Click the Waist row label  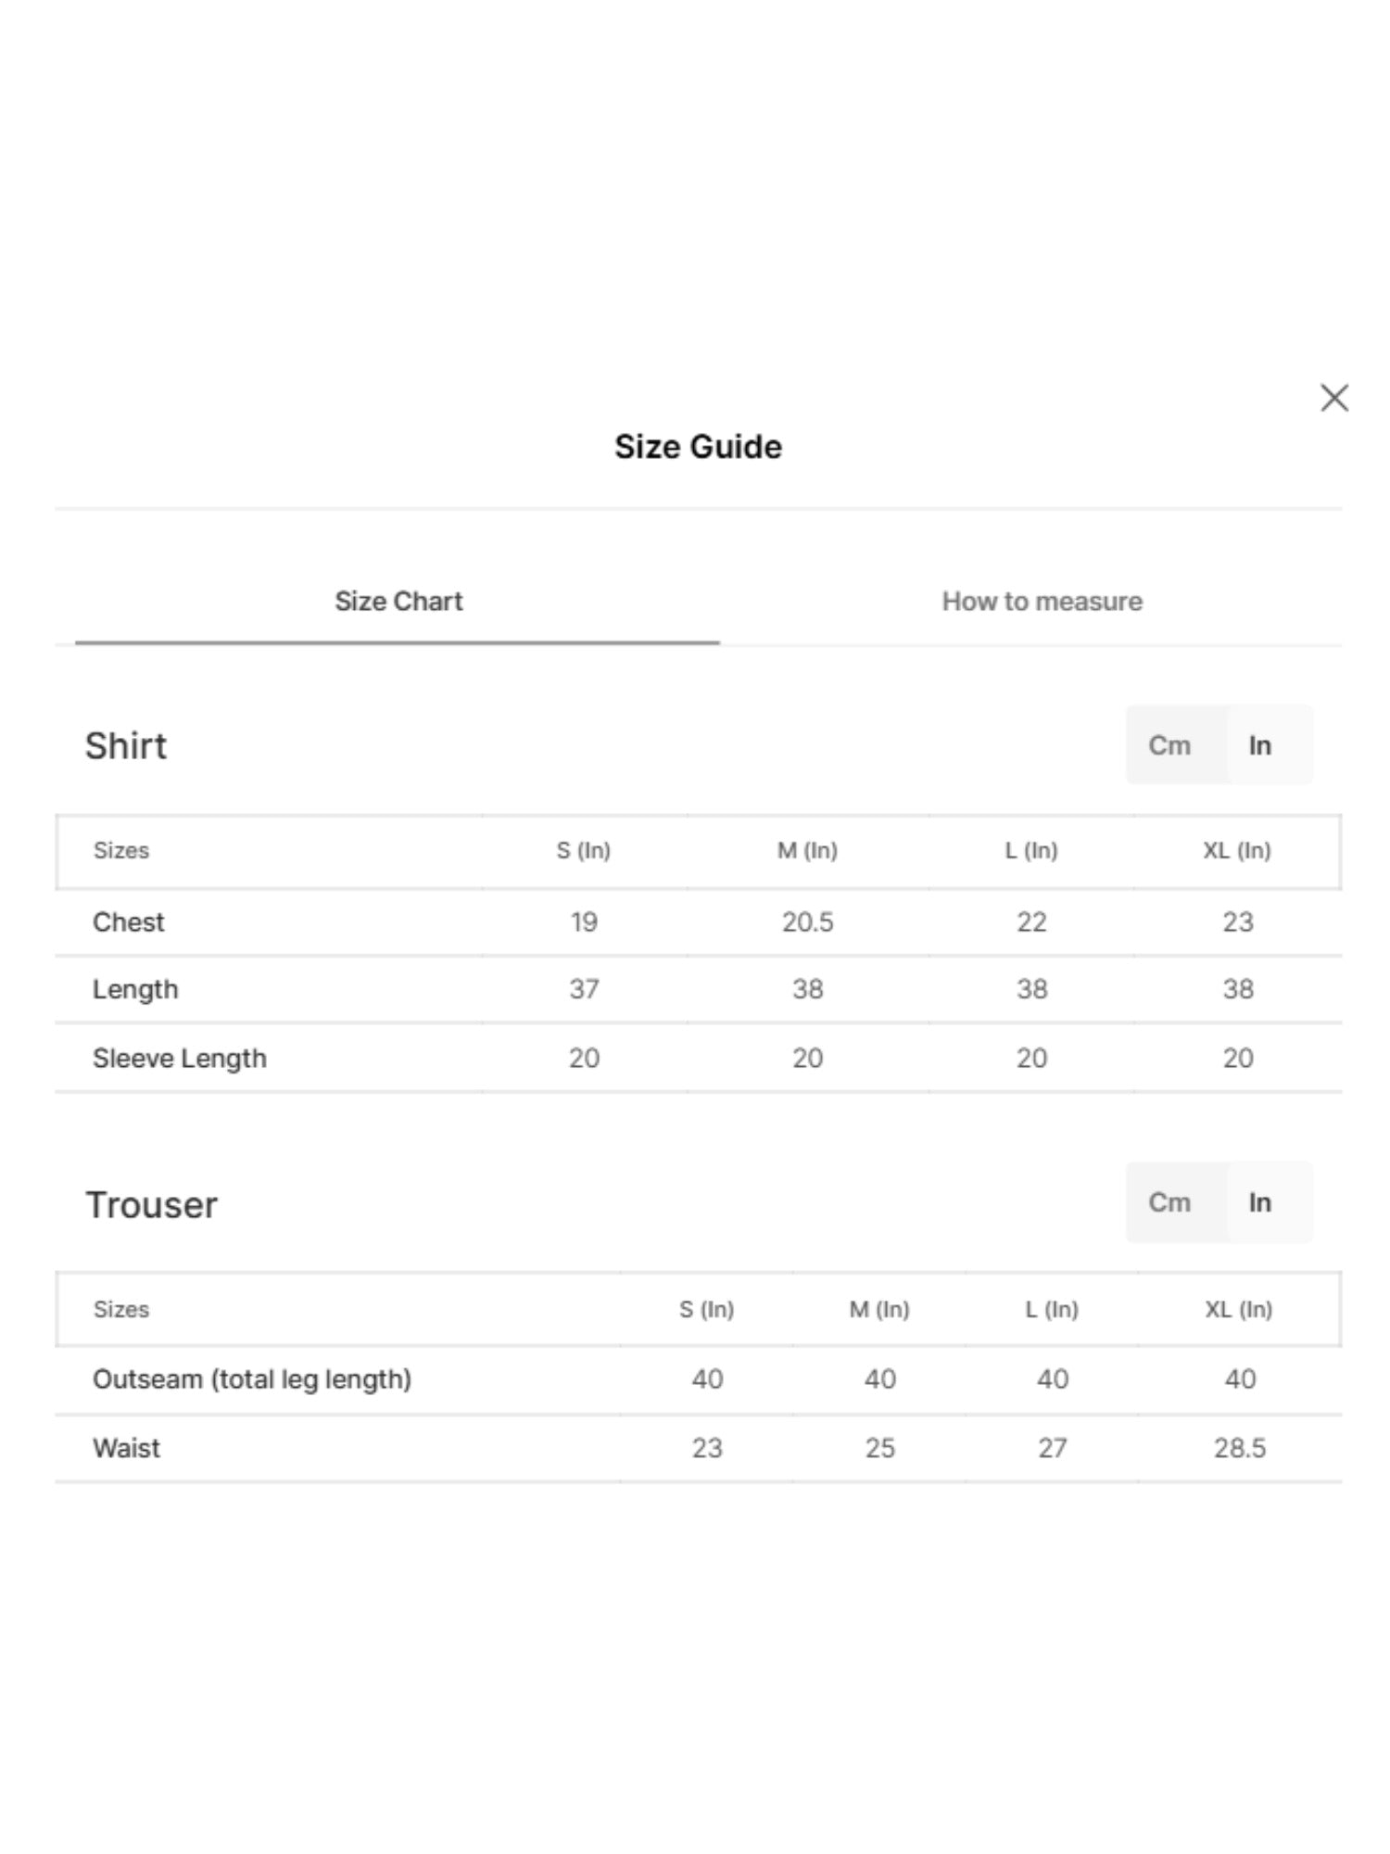pyautogui.click(x=127, y=1447)
